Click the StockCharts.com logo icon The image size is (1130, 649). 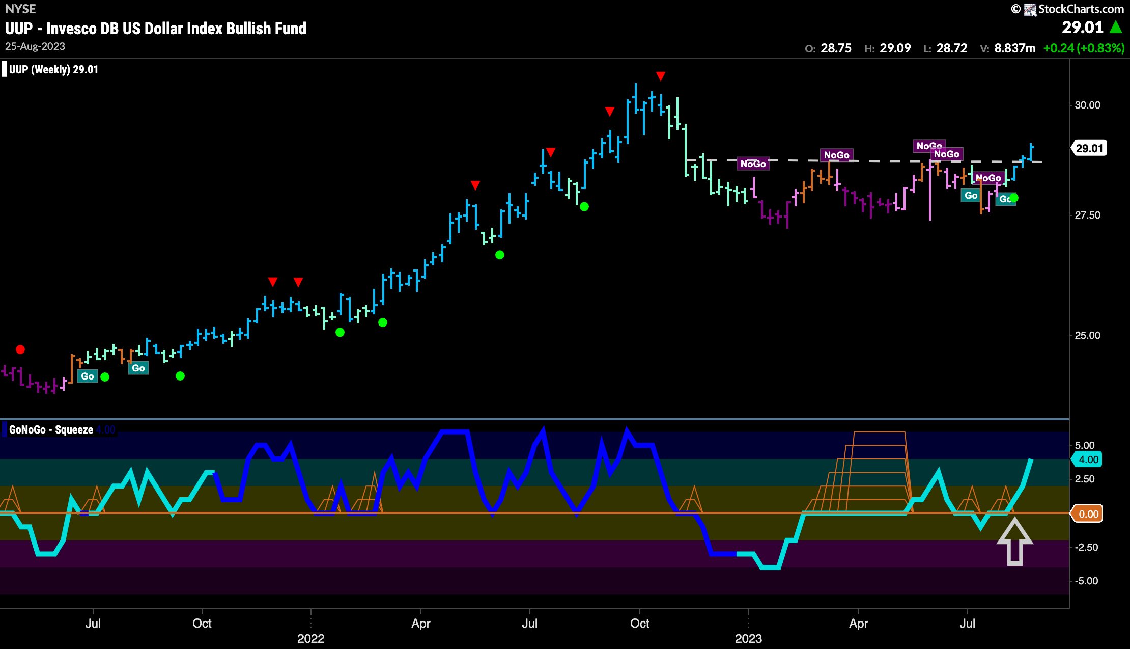click(x=1030, y=9)
